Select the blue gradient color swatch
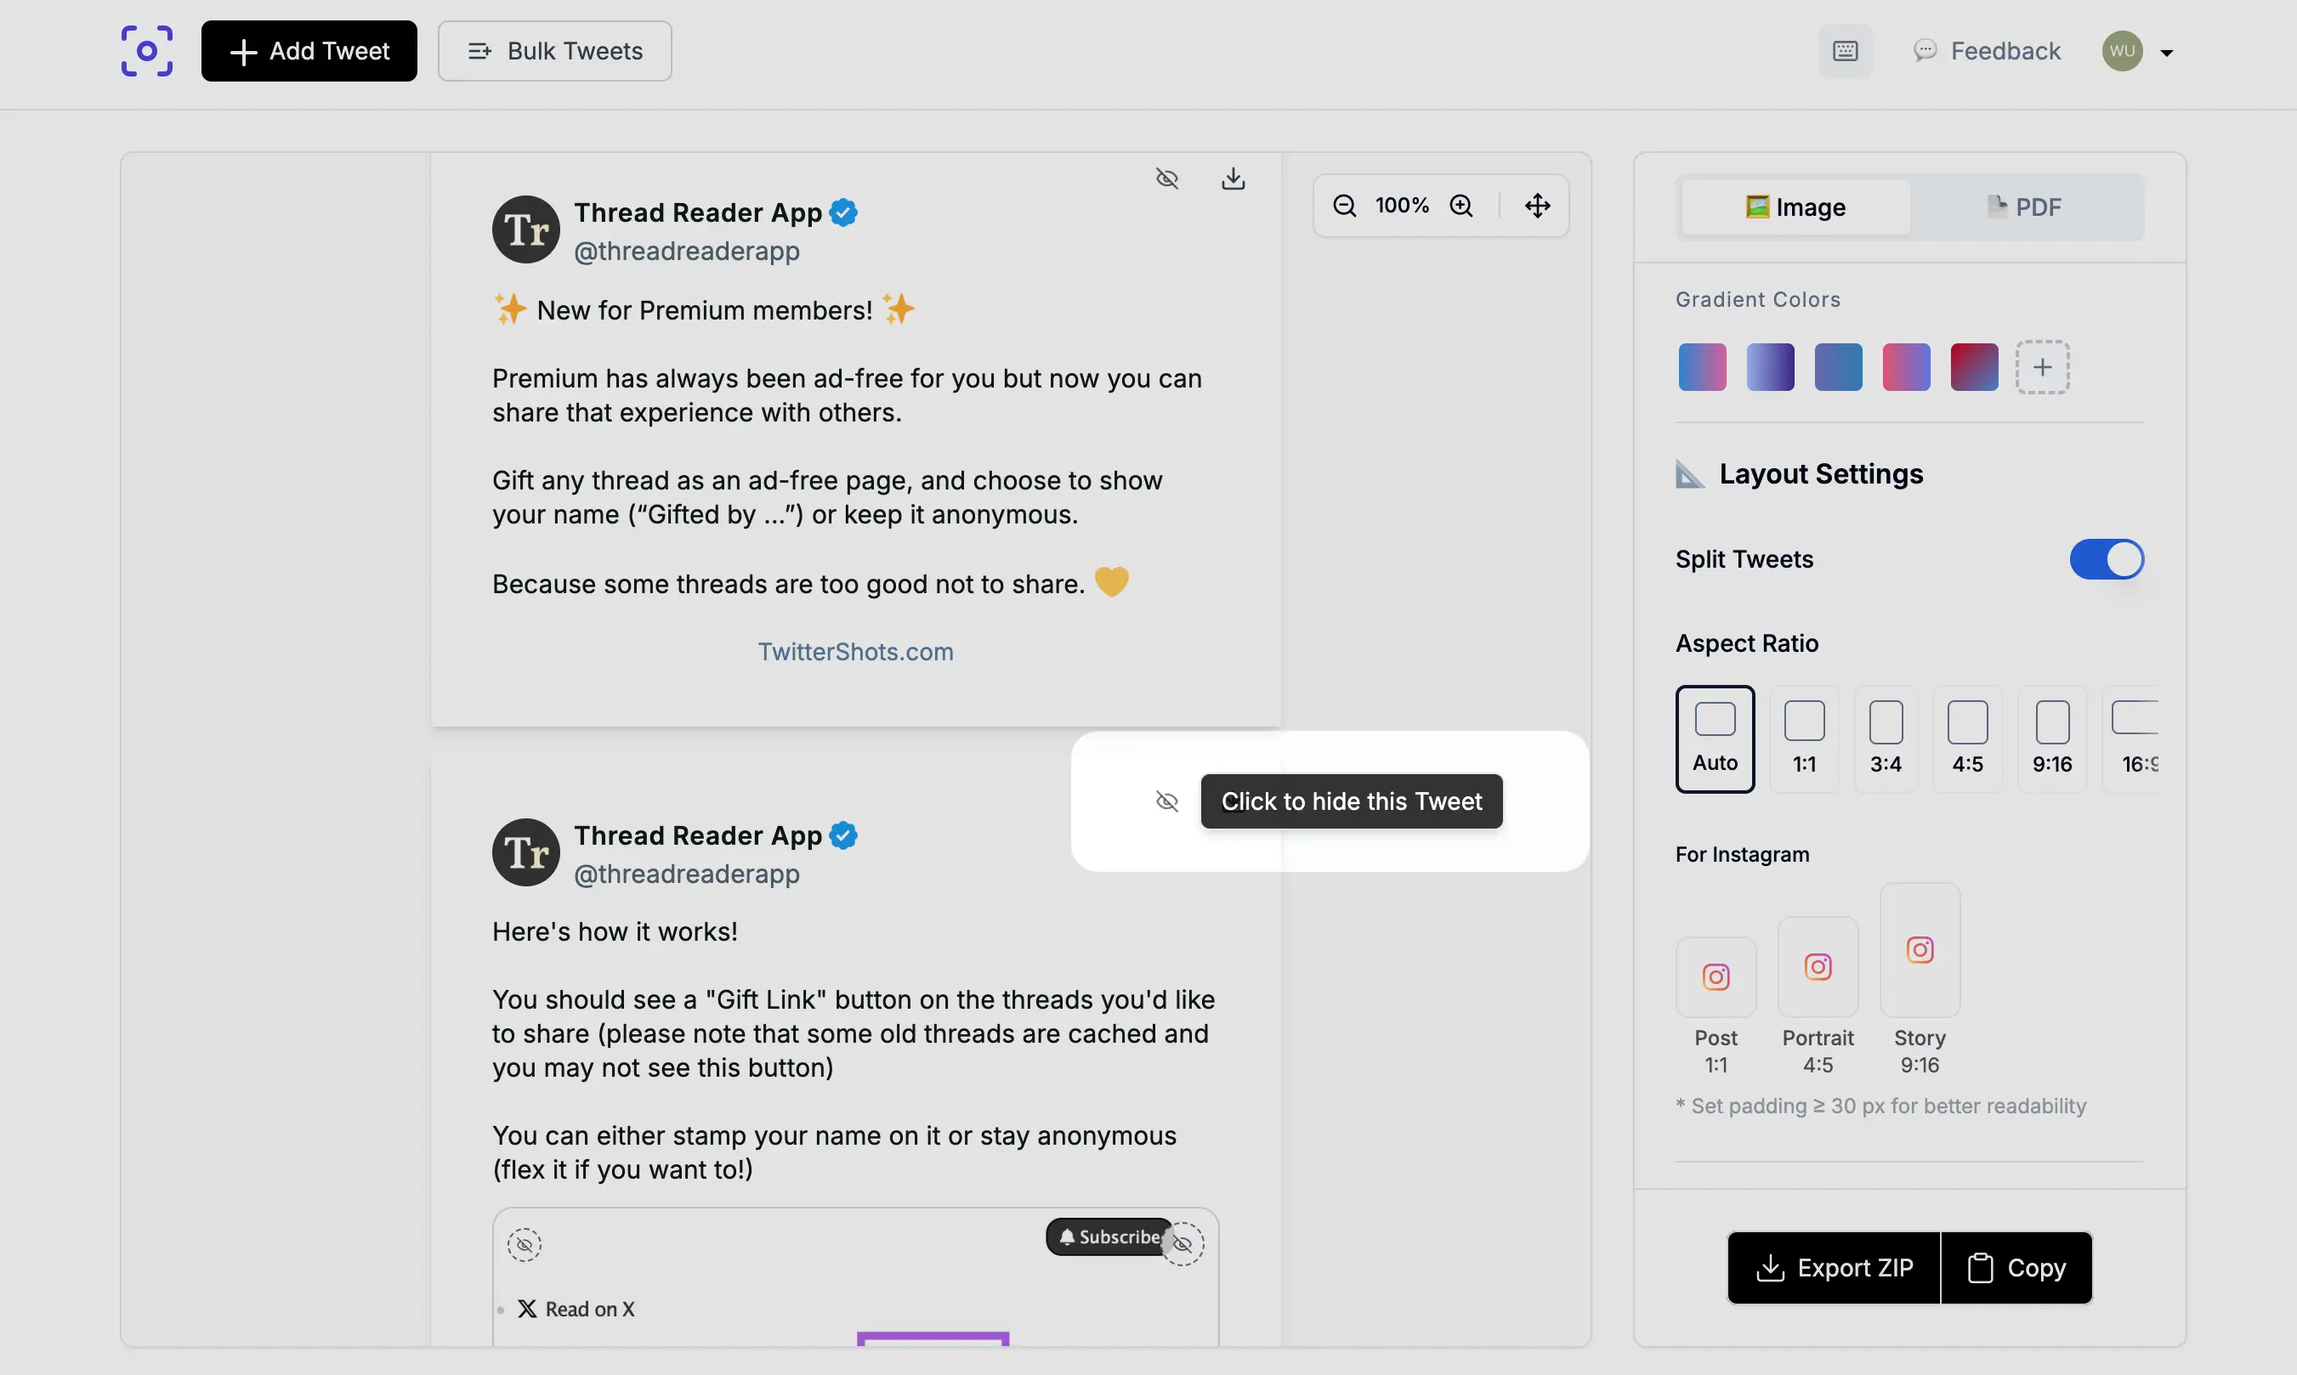Screen dimensions: 2297x1375 point(1836,367)
